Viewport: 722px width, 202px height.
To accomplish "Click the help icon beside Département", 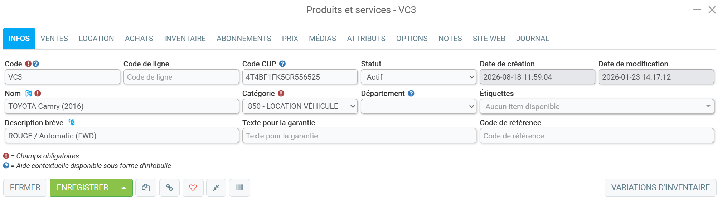I will click(x=411, y=94).
